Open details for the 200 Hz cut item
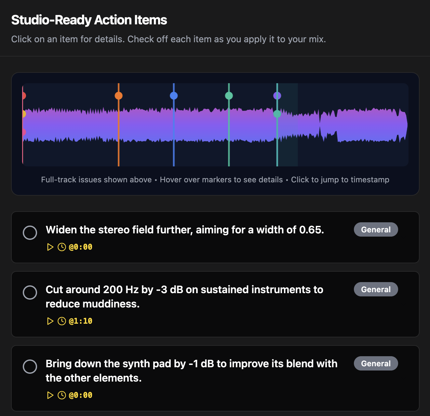The height and width of the screenshot is (416, 430). (x=184, y=296)
